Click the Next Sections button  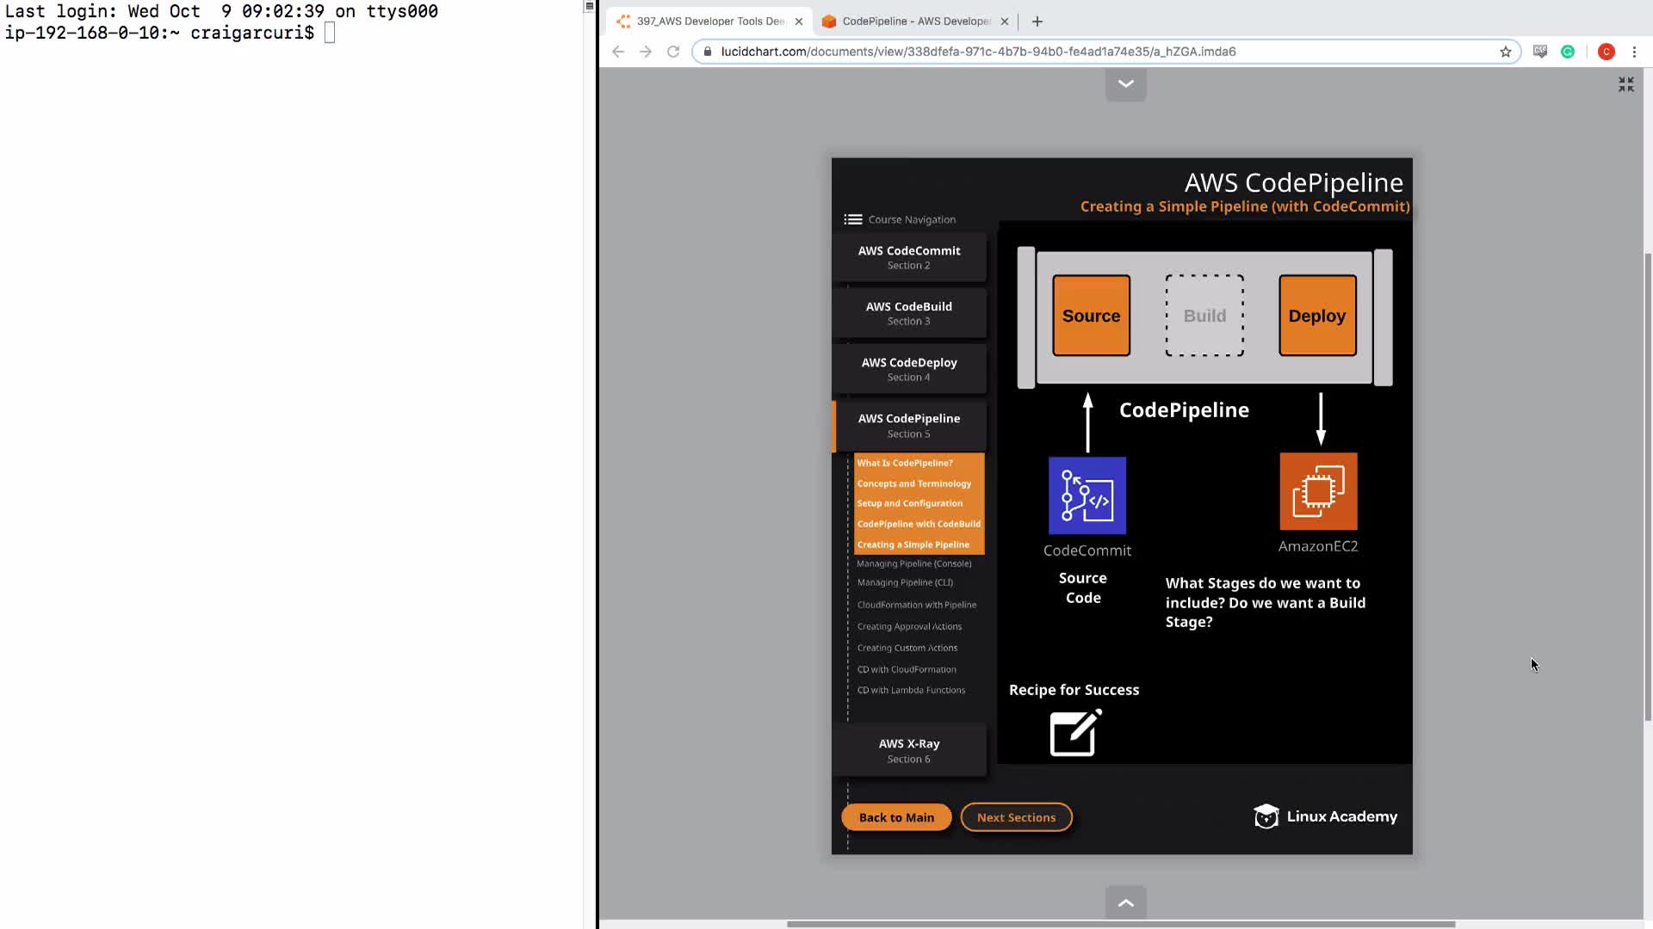(1016, 817)
